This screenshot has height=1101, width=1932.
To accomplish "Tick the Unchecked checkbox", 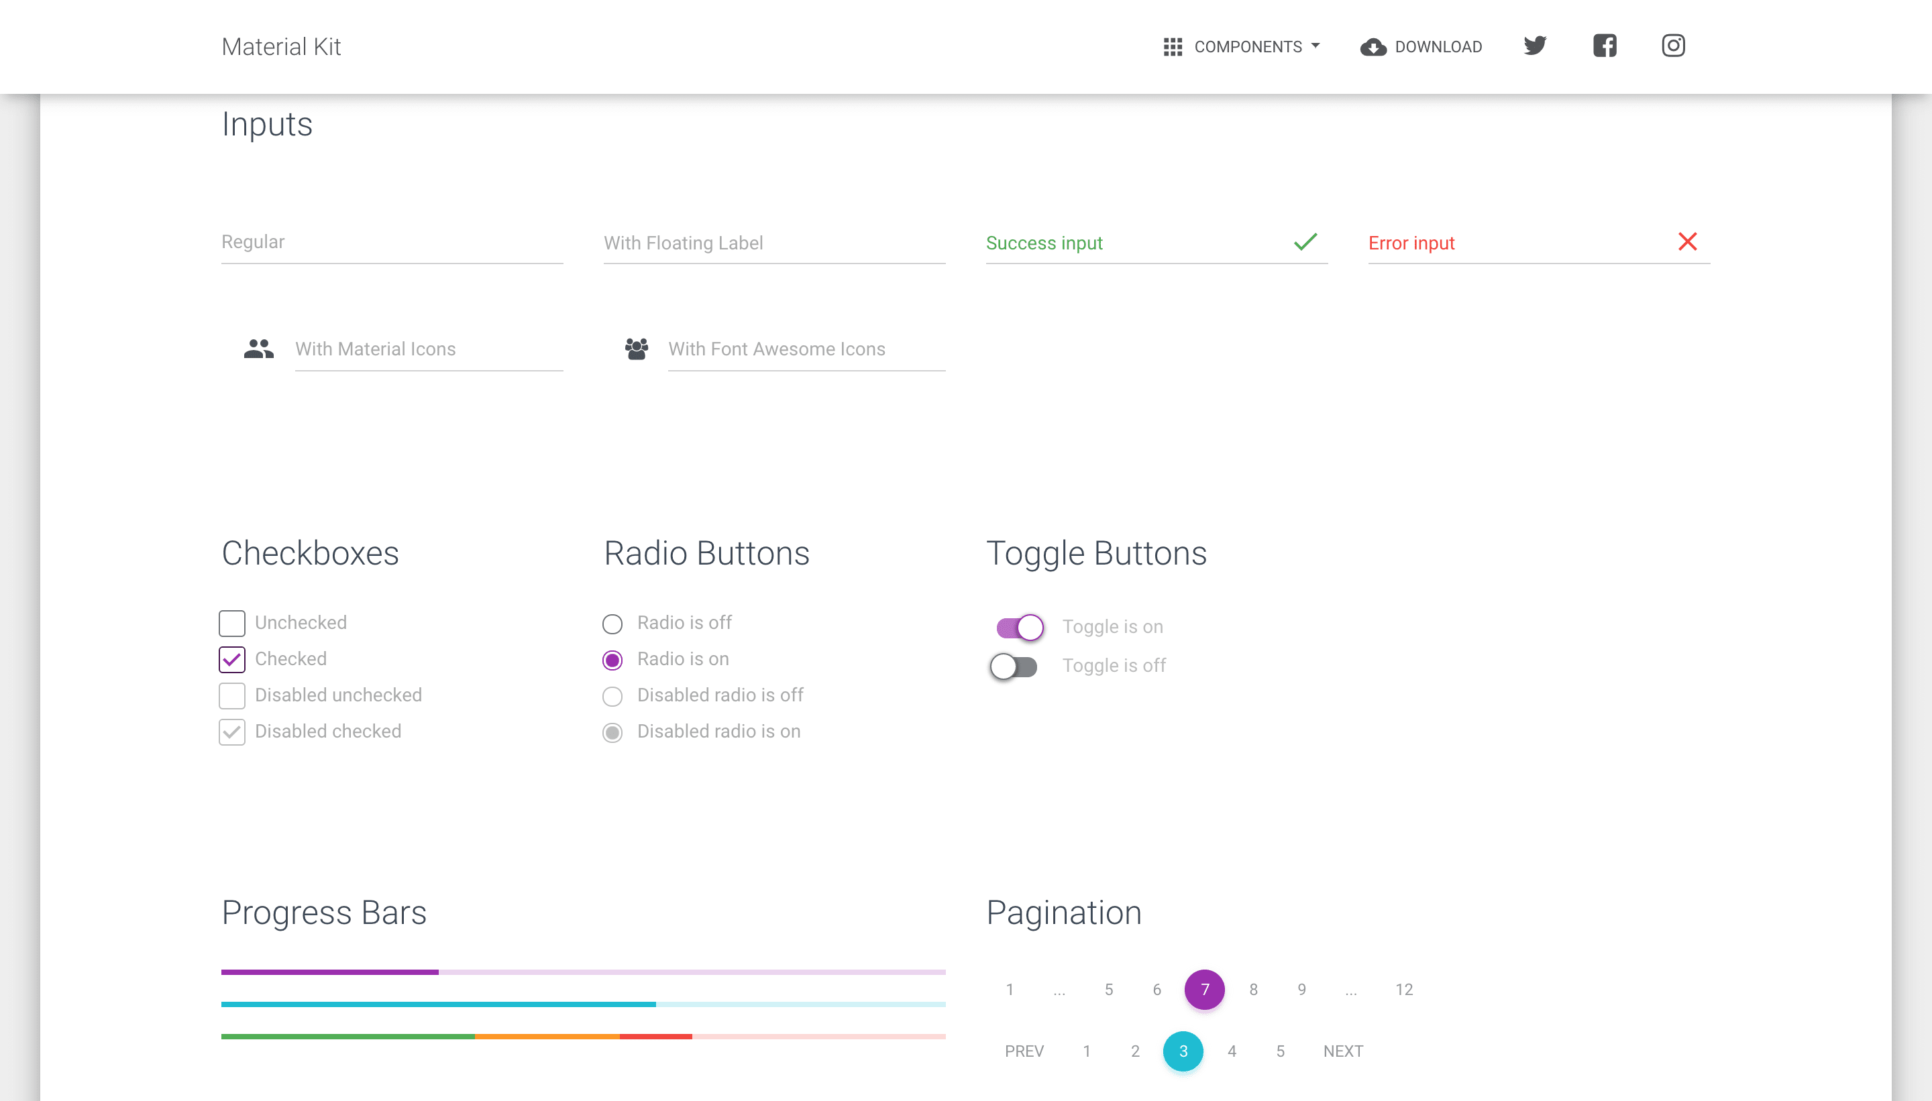I will coord(232,623).
